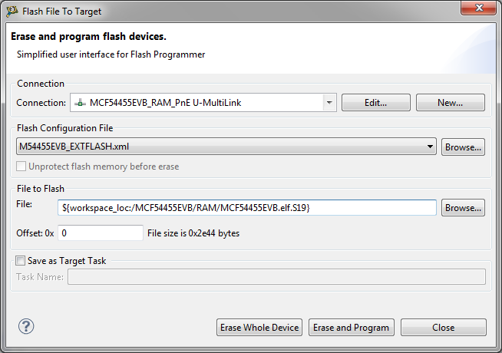Expand the Connection dropdown arrow
This screenshot has width=502, height=353.
tap(329, 103)
